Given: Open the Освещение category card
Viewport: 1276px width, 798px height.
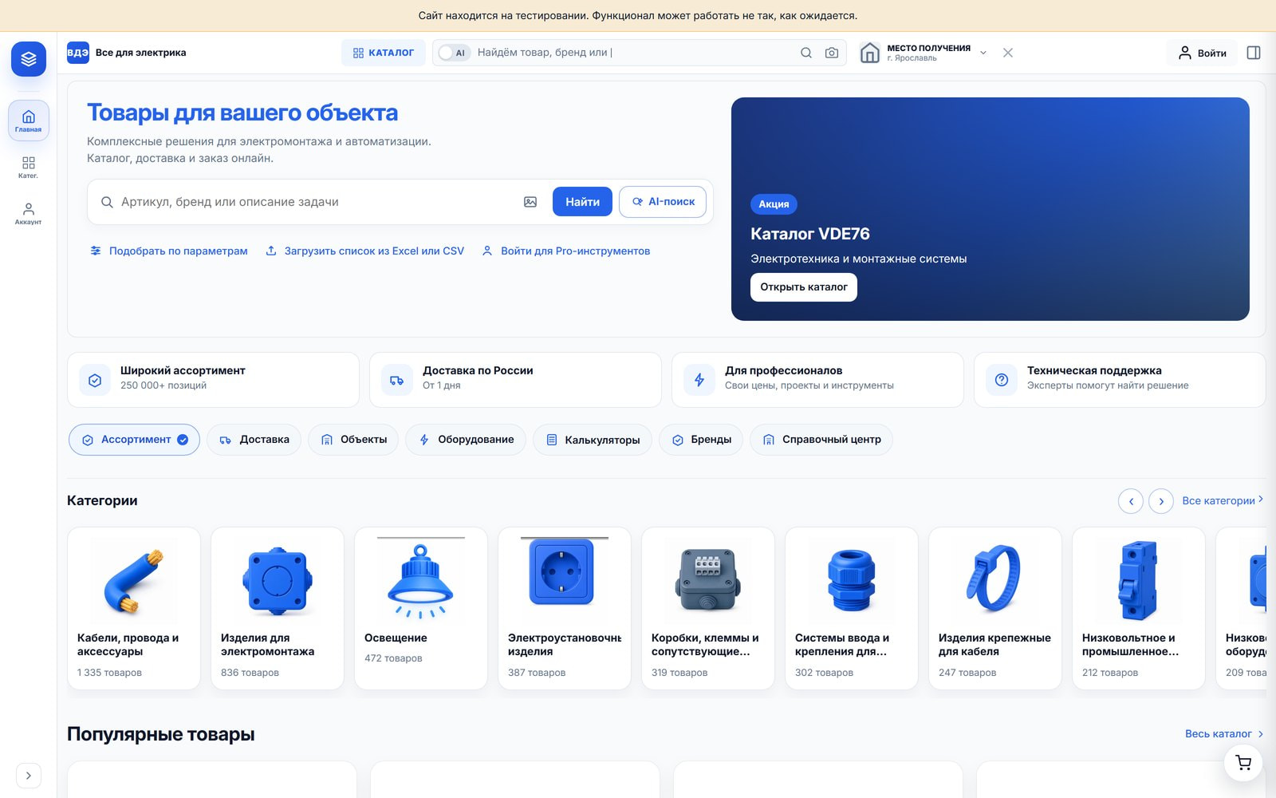Looking at the screenshot, I should coord(421,608).
